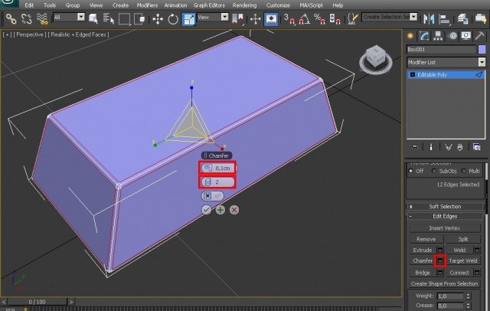Choose the Rectangular Selection Region tool

point(124,19)
